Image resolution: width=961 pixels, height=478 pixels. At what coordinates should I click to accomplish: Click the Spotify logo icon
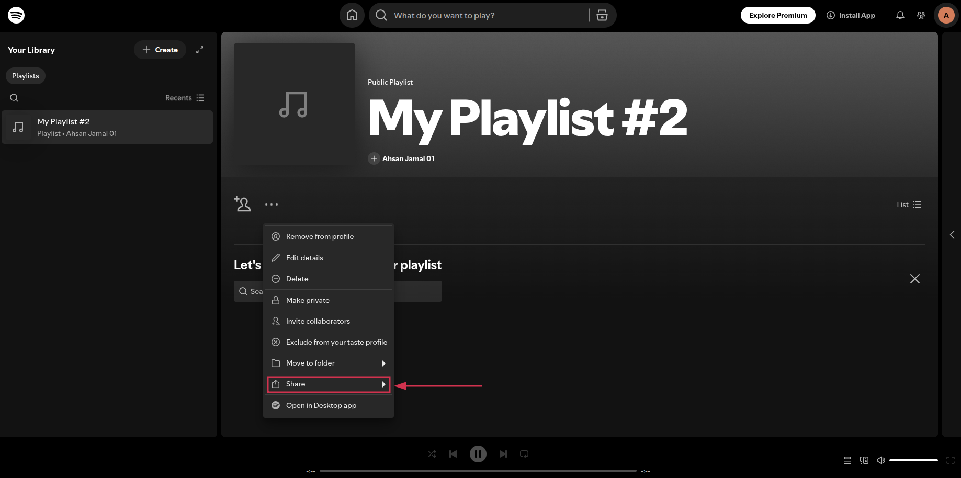[16, 15]
